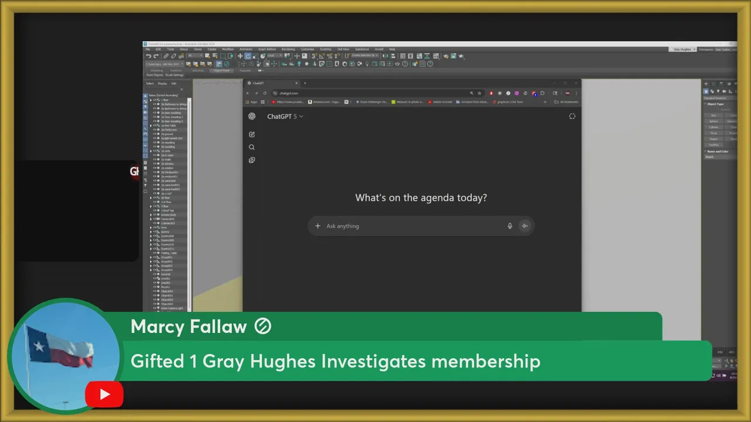
Task: Open the Create plus tab in command panel
Action: [706, 84]
